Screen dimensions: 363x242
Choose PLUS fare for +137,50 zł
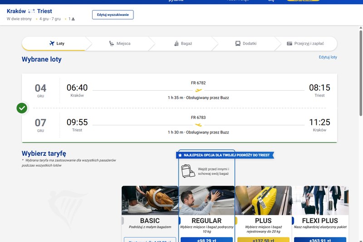[x=263, y=240]
